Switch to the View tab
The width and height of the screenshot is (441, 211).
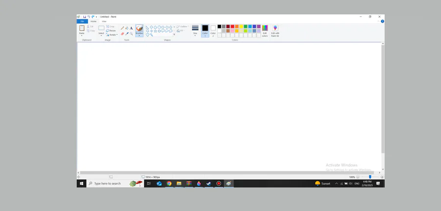point(104,22)
